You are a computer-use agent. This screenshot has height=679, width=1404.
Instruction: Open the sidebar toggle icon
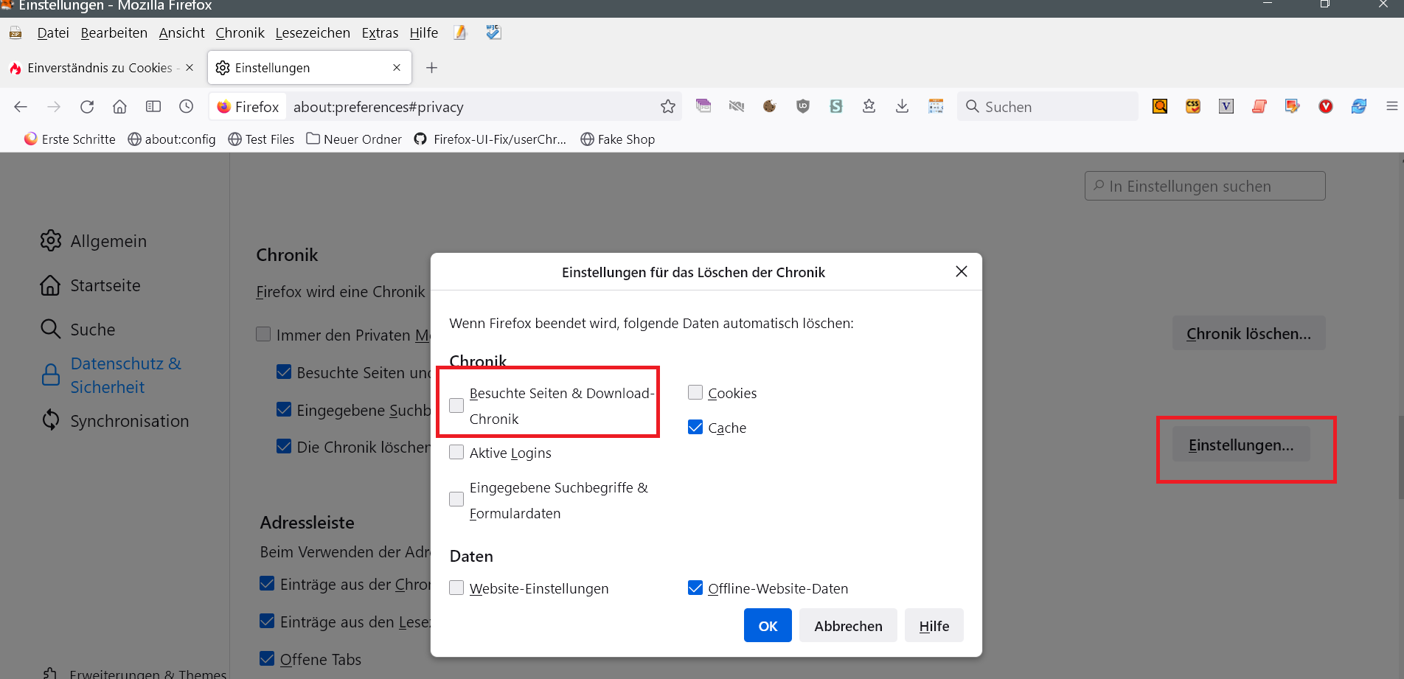[153, 107]
